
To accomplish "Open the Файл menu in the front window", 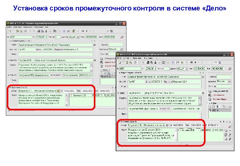I will point(119,58).
